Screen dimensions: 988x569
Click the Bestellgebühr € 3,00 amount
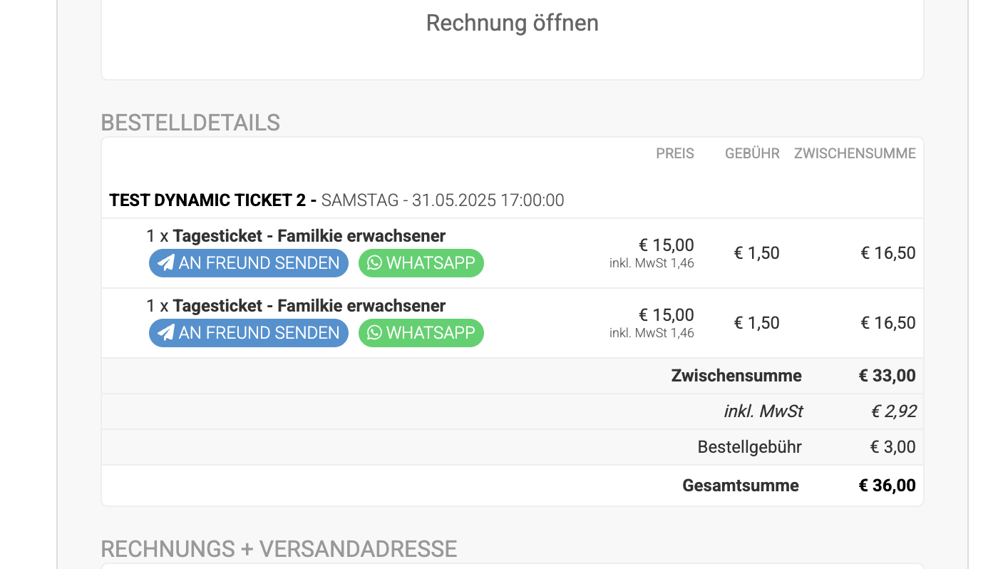click(x=892, y=447)
